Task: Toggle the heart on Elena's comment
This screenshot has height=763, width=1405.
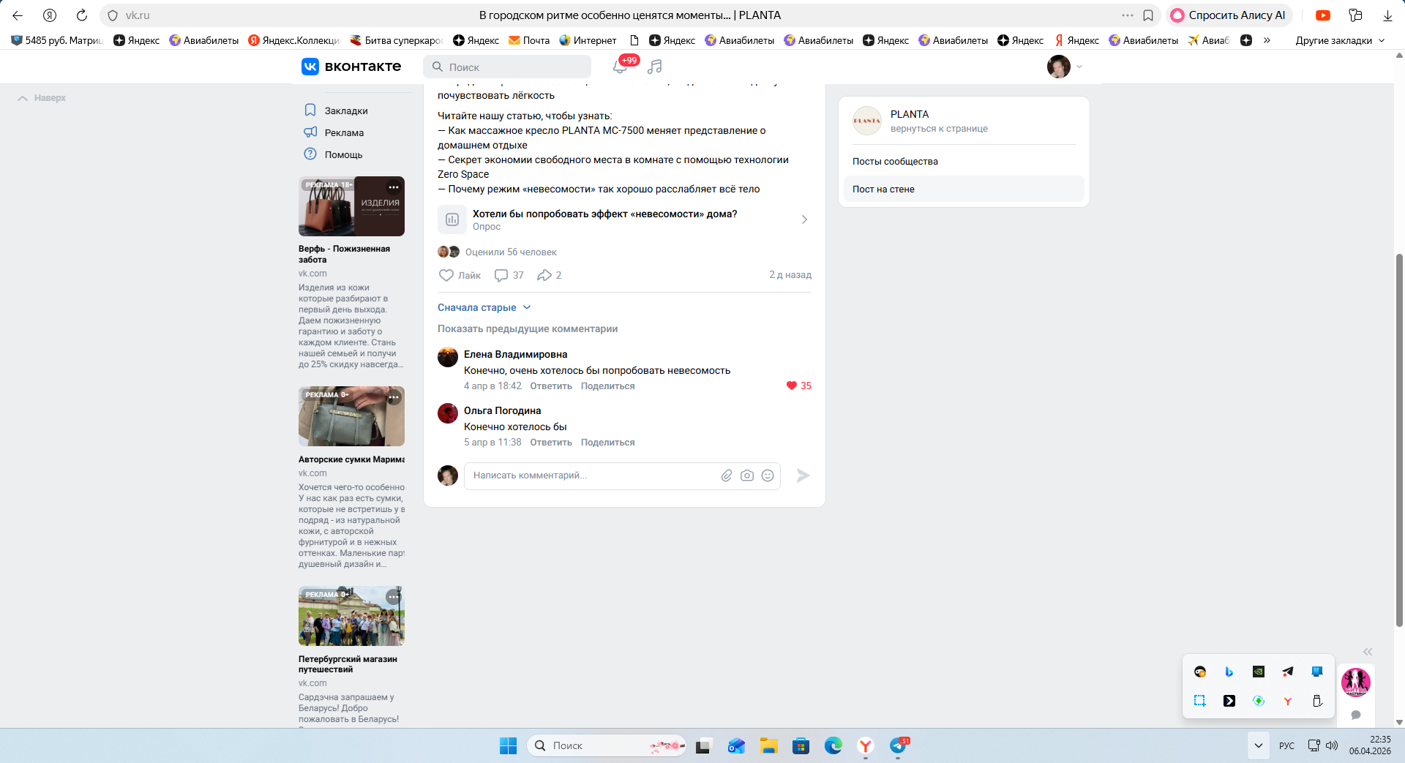Action: coord(792,386)
